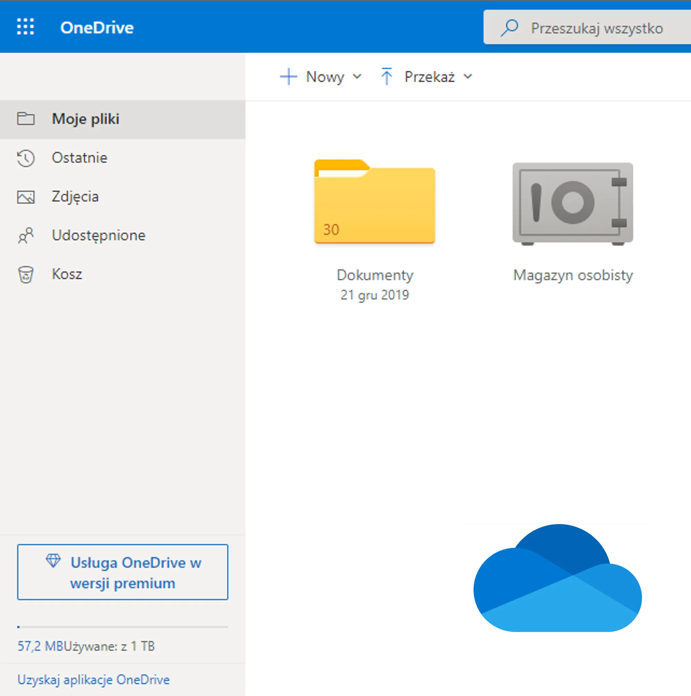Expand the Nowy dropdown chevron

[357, 76]
